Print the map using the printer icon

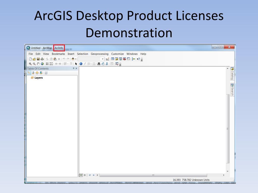pyautogui.click(x=42, y=59)
